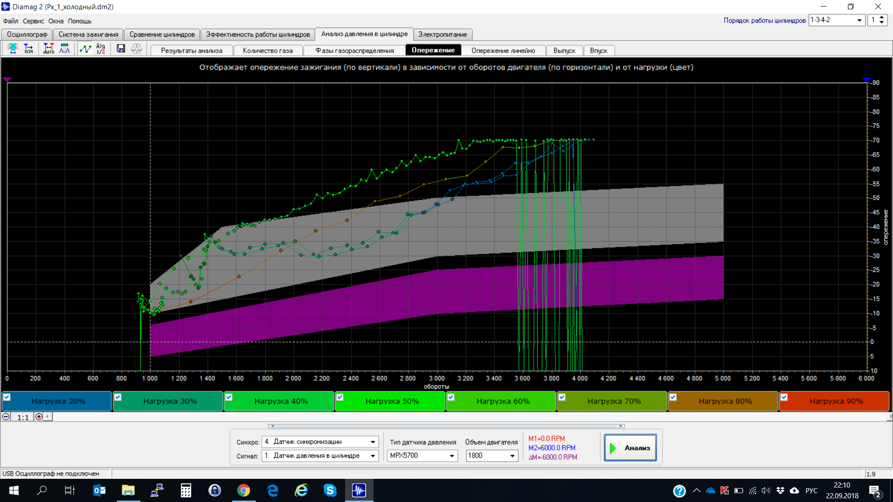Uncheck the Нагрузка 40% checkbox
This screenshot has height=502, width=893.
click(229, 397)
